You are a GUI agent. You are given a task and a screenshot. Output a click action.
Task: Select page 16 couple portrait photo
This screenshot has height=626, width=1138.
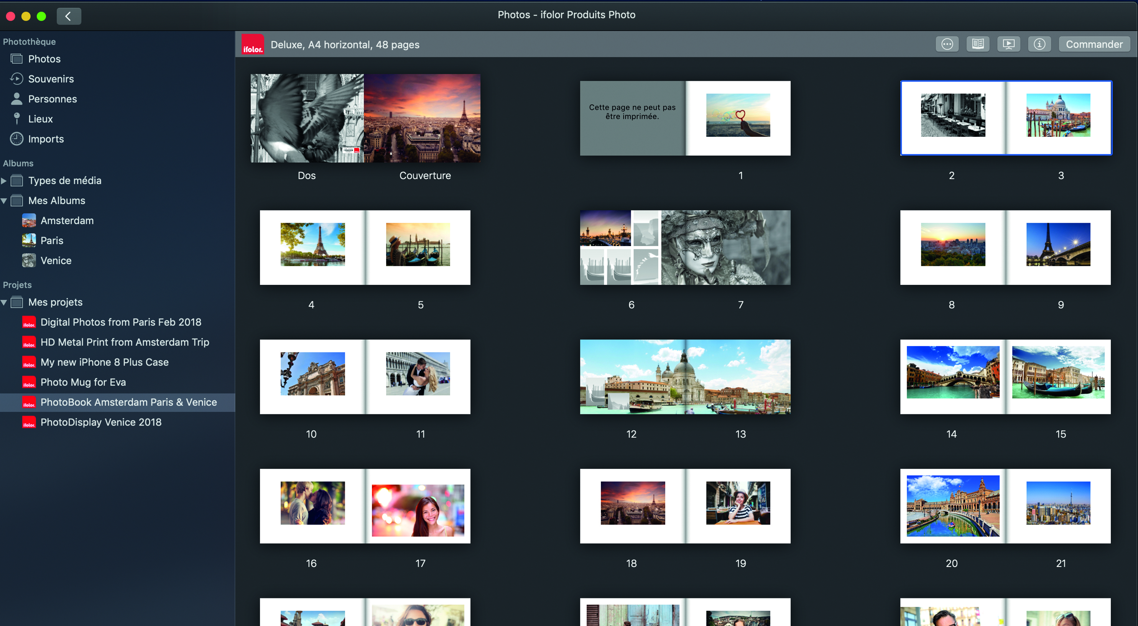[313, 503]
